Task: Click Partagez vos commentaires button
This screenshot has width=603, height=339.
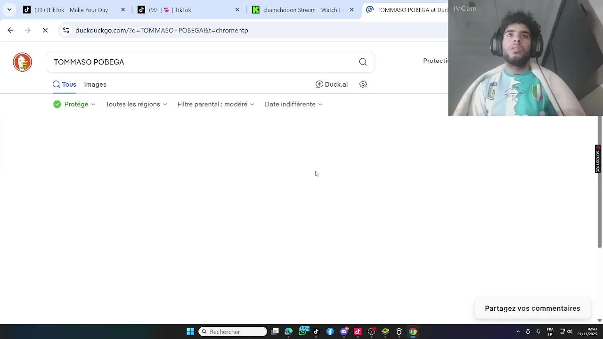Action: (x=532, y=308)
